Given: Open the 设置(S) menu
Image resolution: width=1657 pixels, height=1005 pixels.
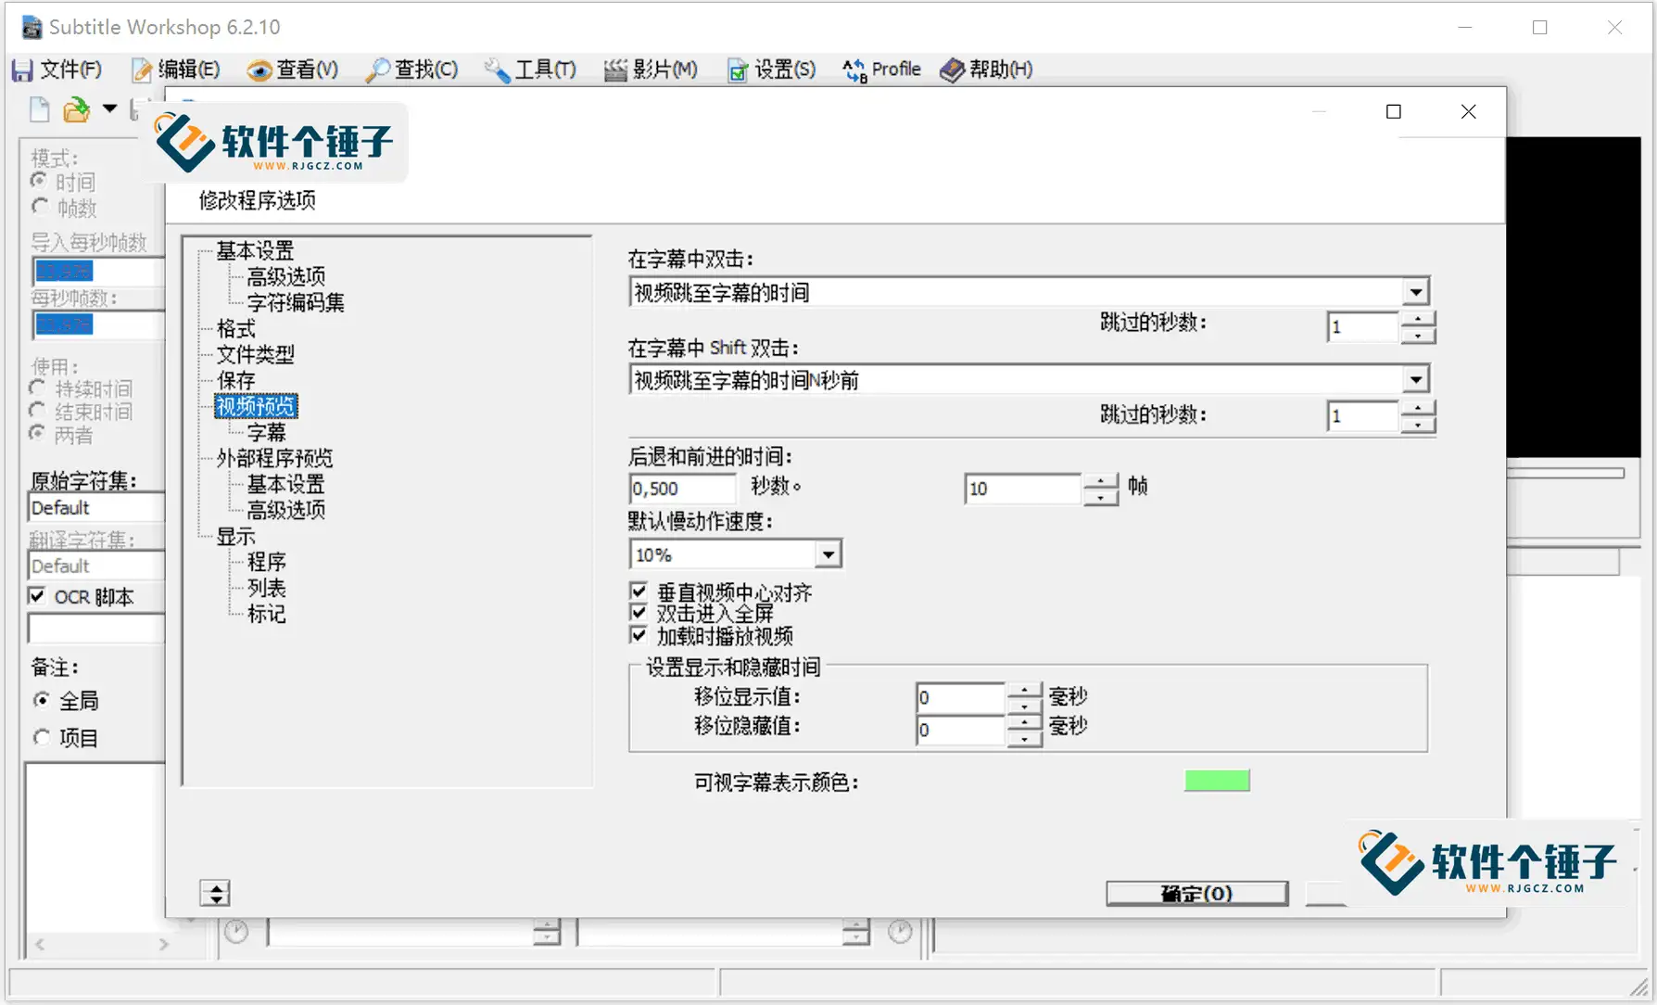Looking at the screenshot, I should (x=771, y=70).
